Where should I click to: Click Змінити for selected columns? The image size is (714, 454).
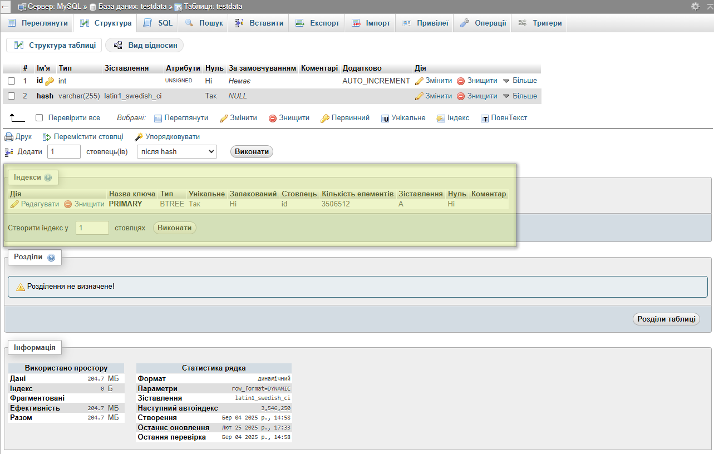click(238, 118)
